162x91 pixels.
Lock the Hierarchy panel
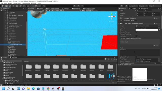click(x=24, y=8)
